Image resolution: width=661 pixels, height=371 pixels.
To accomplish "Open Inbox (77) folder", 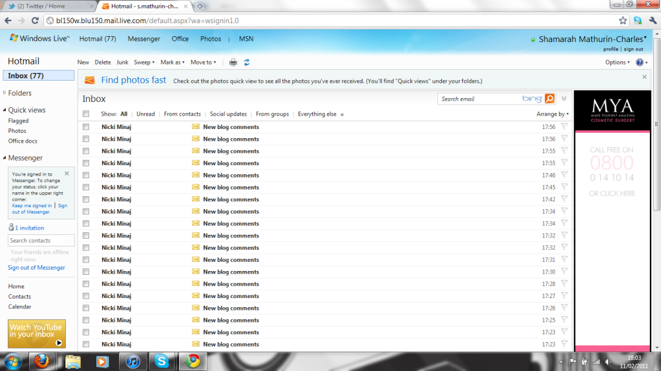I will point(38,75).
